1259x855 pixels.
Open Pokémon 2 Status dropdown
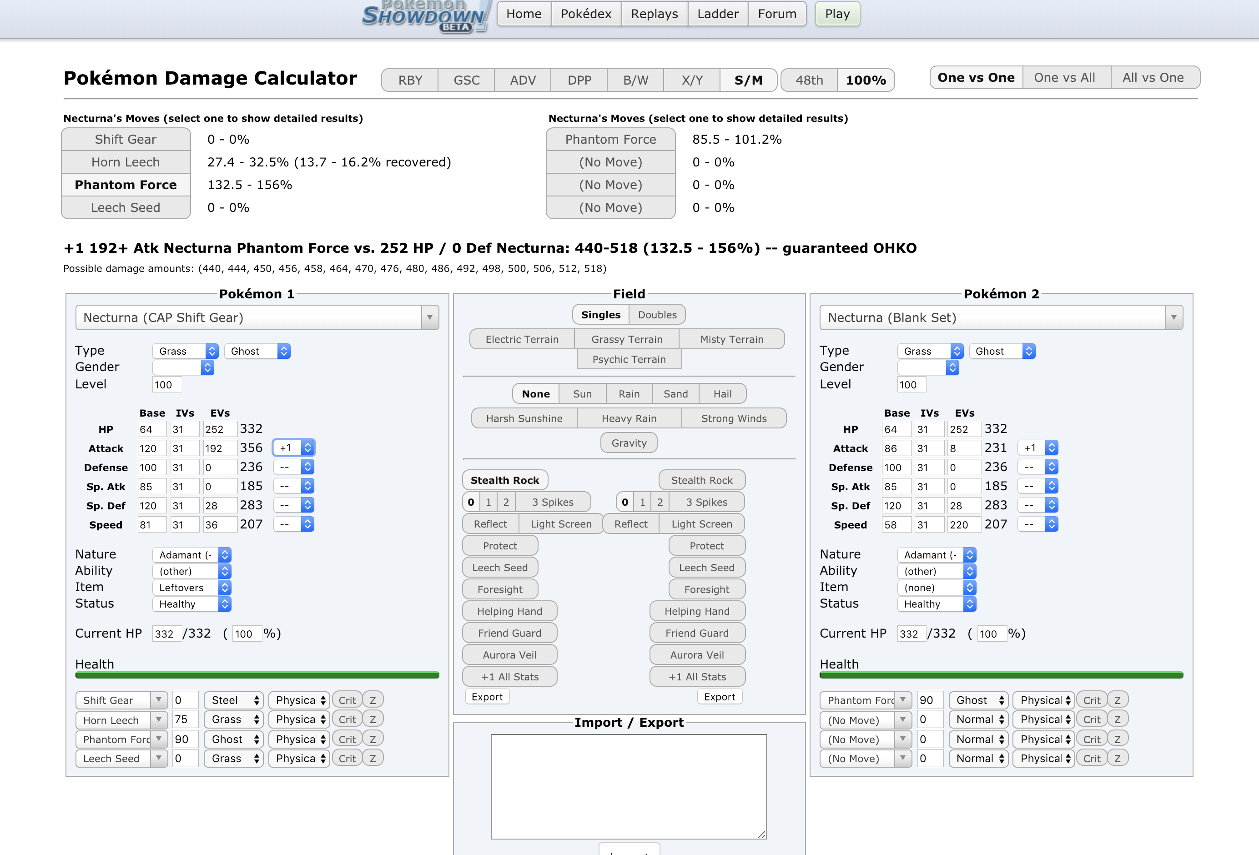937,604
